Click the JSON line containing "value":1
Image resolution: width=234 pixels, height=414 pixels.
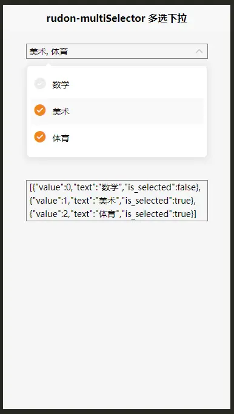[x=113, y=201]
